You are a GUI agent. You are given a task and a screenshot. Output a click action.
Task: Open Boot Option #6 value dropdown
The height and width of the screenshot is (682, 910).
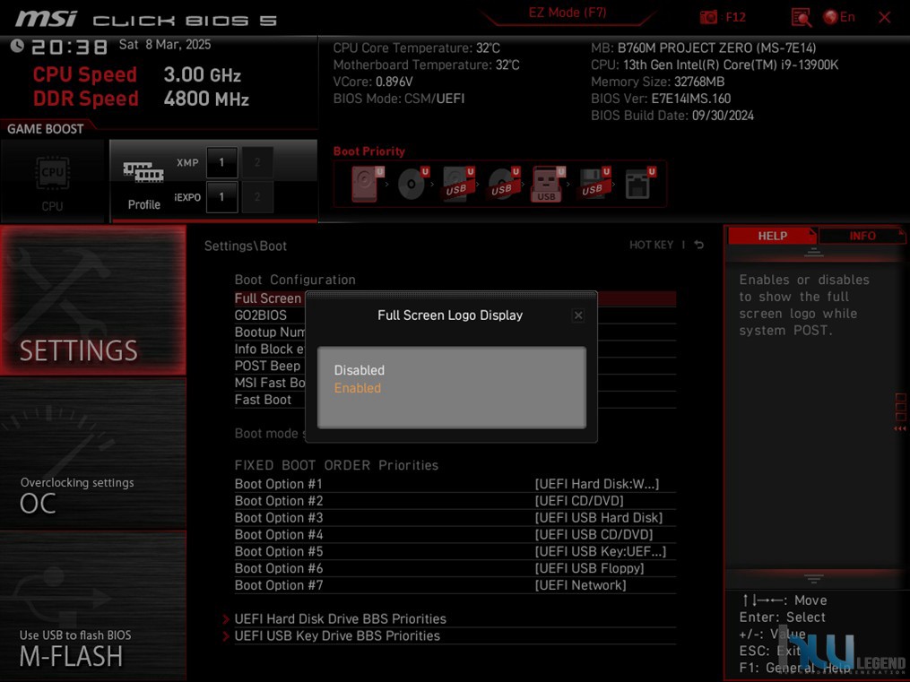[x=589, y=568]
